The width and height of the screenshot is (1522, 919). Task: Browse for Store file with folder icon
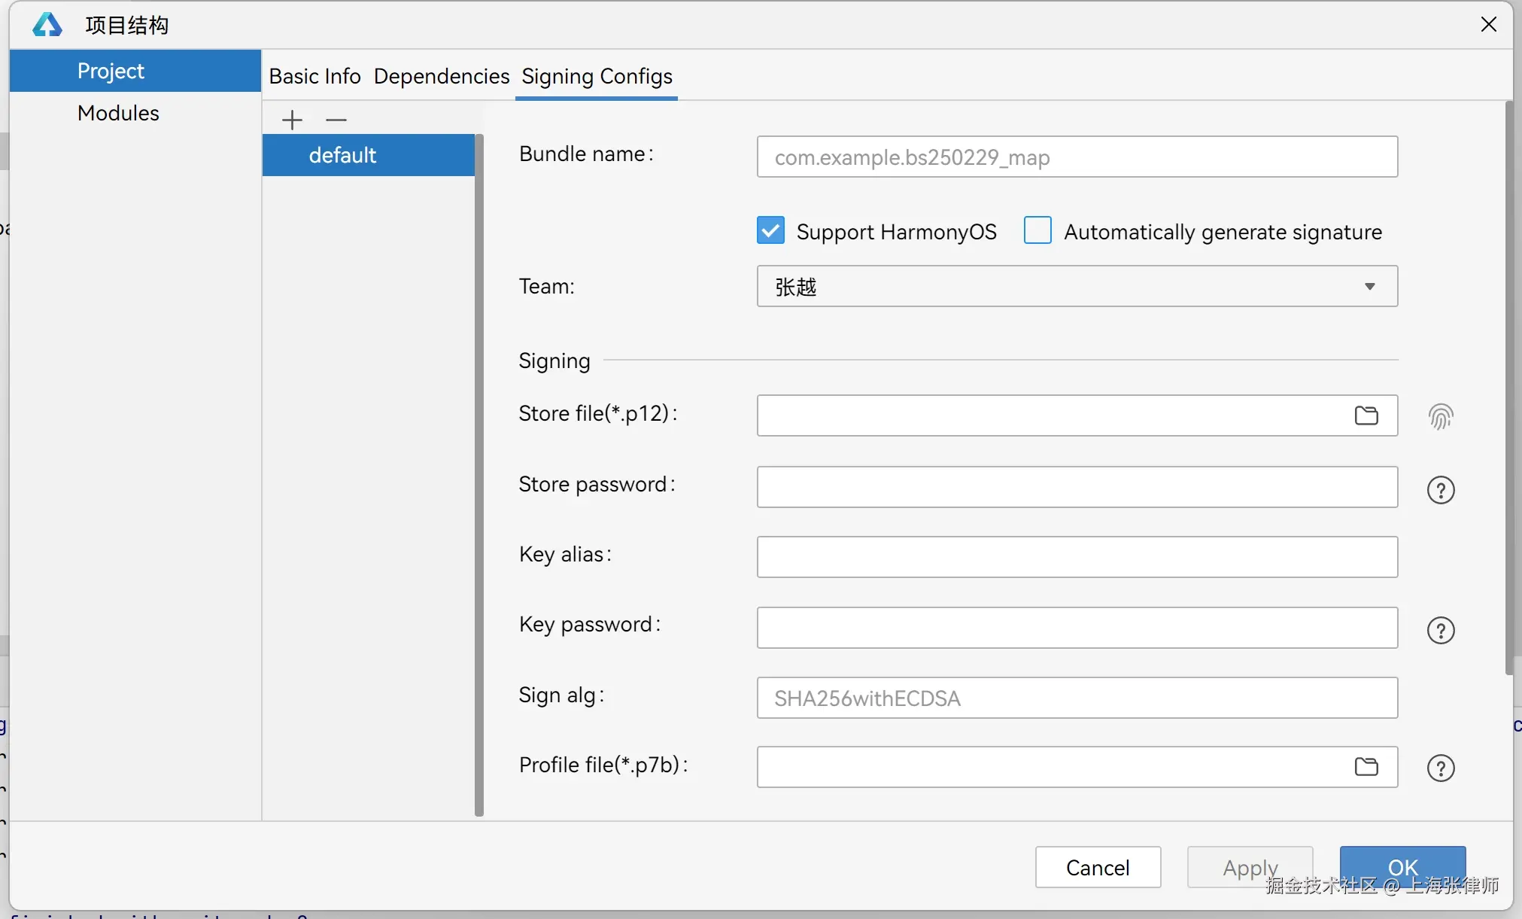[x=1366, y=415]
